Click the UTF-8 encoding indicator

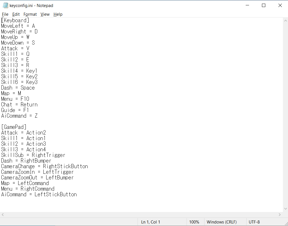click(x=254, y=222)
